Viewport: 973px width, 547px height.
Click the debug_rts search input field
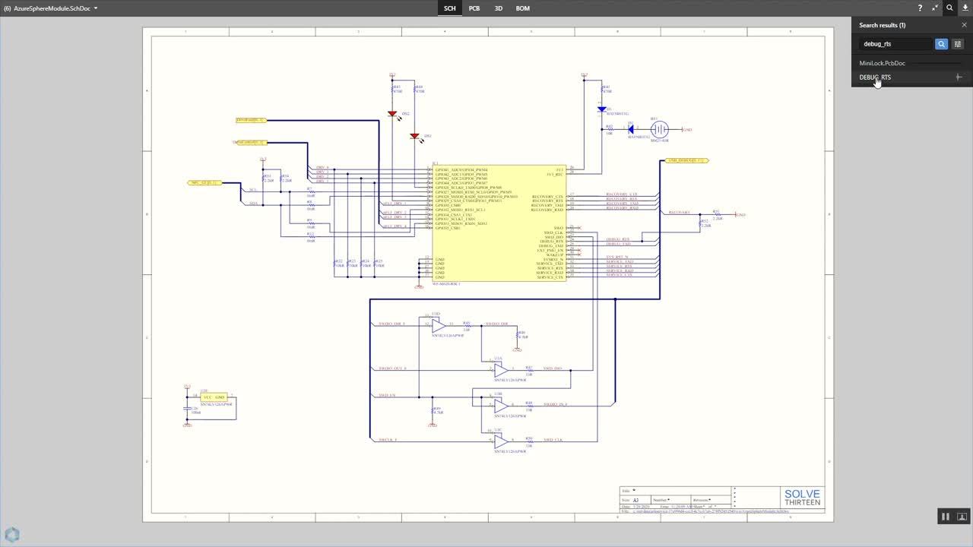[895, 44]
